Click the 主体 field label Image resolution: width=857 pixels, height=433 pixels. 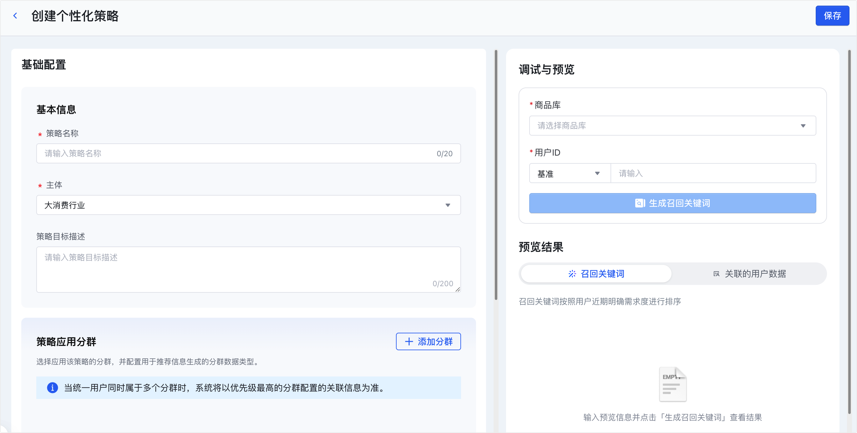[54, 185]
